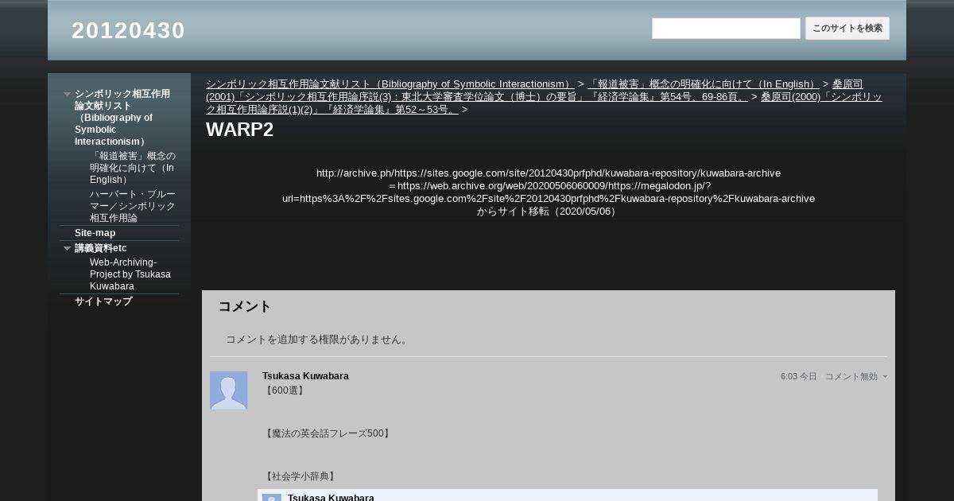Follow breadcrumb 「報道被害」概念の明確化に向けて link

click(704, 83)
